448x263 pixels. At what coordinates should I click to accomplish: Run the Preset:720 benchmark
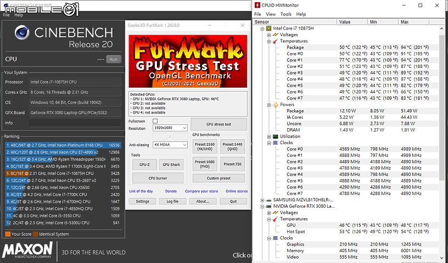click(232, 164)
